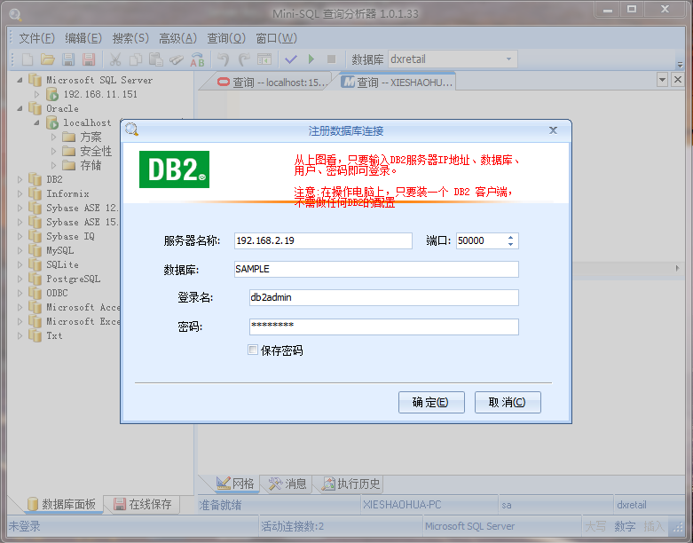Click the red Save As disk icon

point(89,59)
